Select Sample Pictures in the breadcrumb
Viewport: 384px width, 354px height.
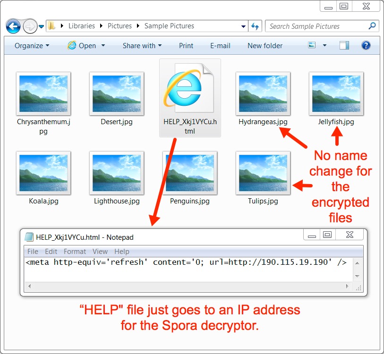pyautogui.click(x=169, y=26)
